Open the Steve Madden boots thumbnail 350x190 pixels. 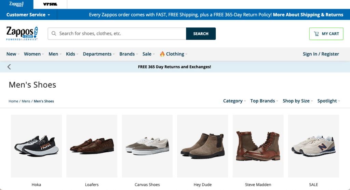(x=258, y=146)
